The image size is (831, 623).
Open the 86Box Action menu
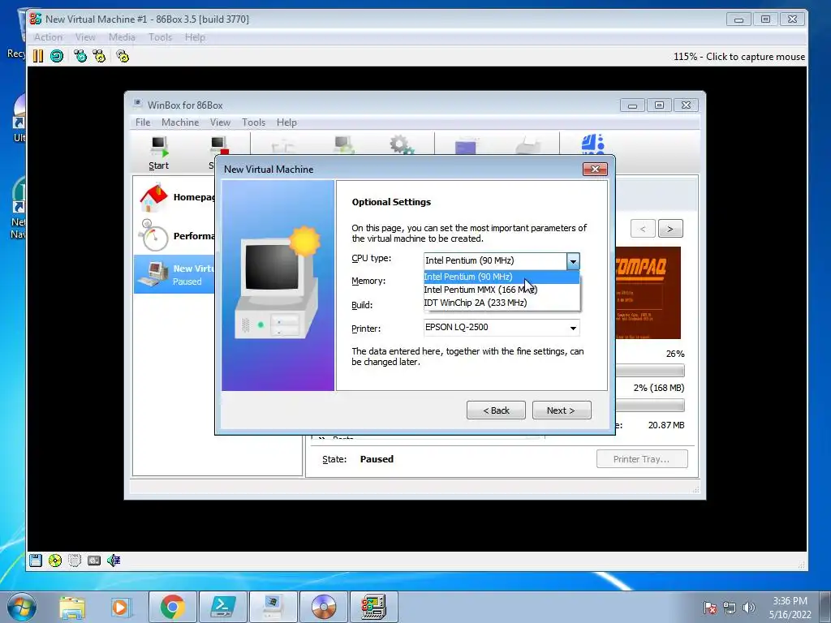[x=48, y=37]
